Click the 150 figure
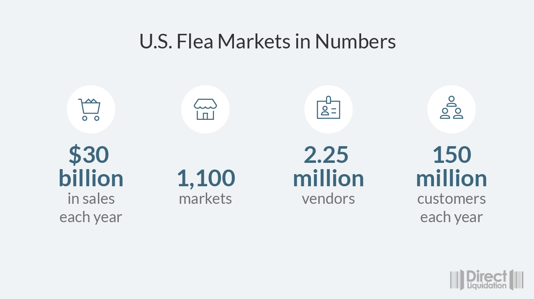534x299 pixels. point(452,155)
